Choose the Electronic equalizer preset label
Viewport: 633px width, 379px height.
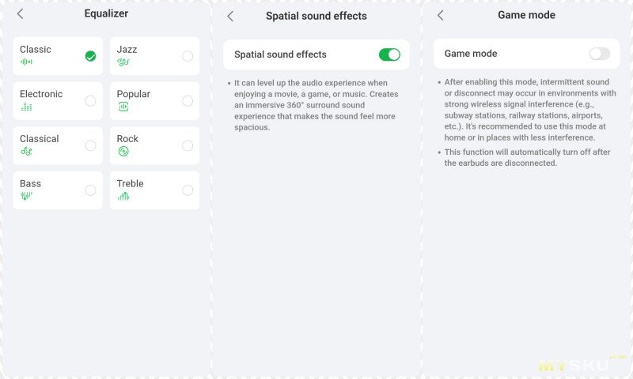coord(41,94)
